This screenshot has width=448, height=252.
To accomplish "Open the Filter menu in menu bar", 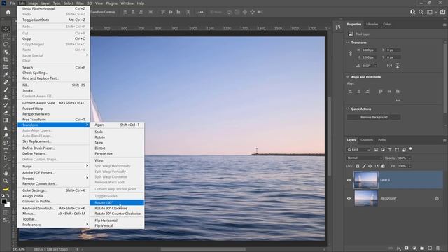I will [80, 3].
